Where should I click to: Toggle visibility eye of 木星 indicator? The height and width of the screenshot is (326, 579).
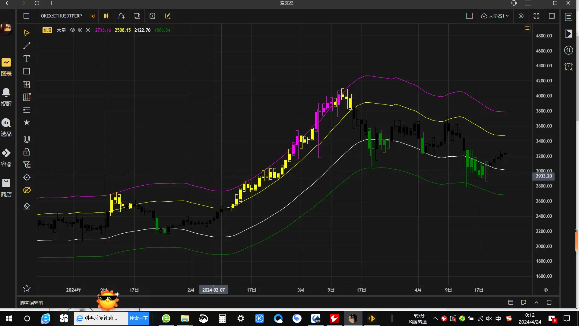pos(72,30)
